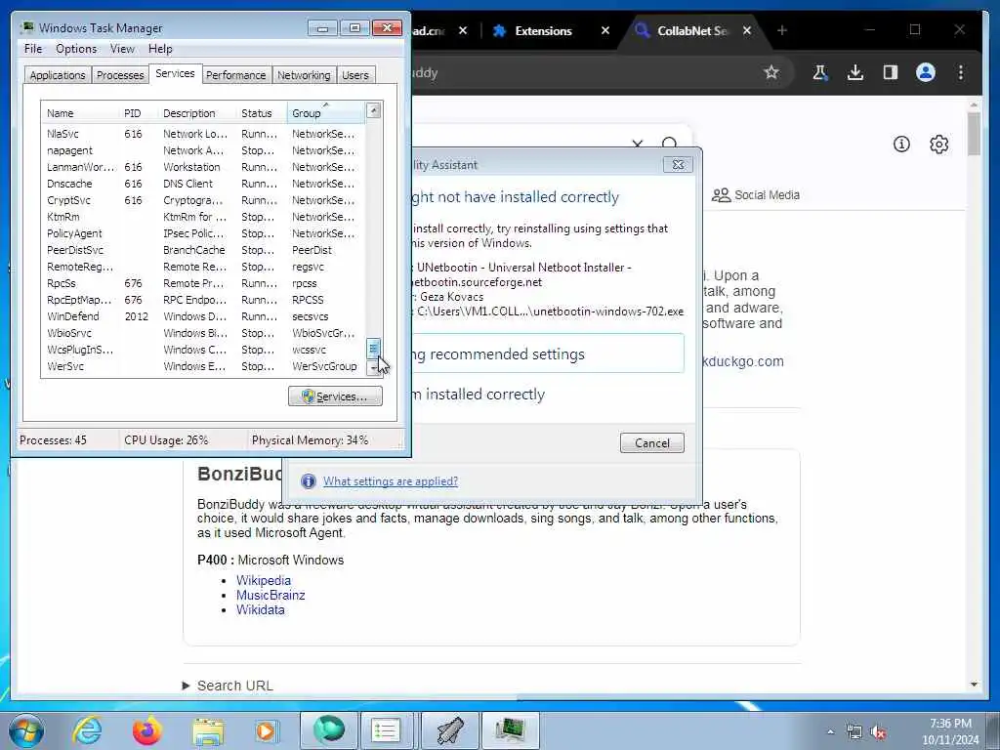The width and height of the screenshot is (1000, 750).
Task: Open Firefox from the taskbar
Action: (x=147, y=730)
